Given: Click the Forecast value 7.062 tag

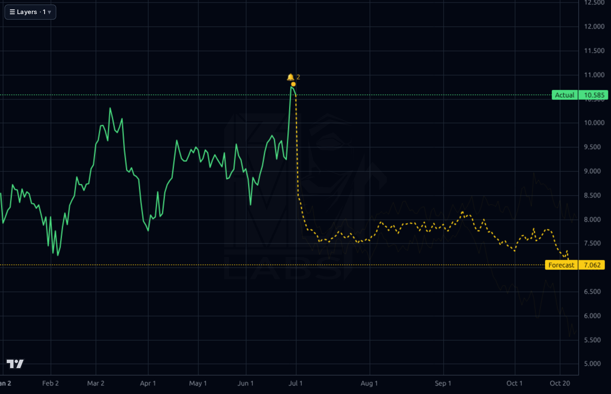Looking at the screenshot, I should pos(592,265).
